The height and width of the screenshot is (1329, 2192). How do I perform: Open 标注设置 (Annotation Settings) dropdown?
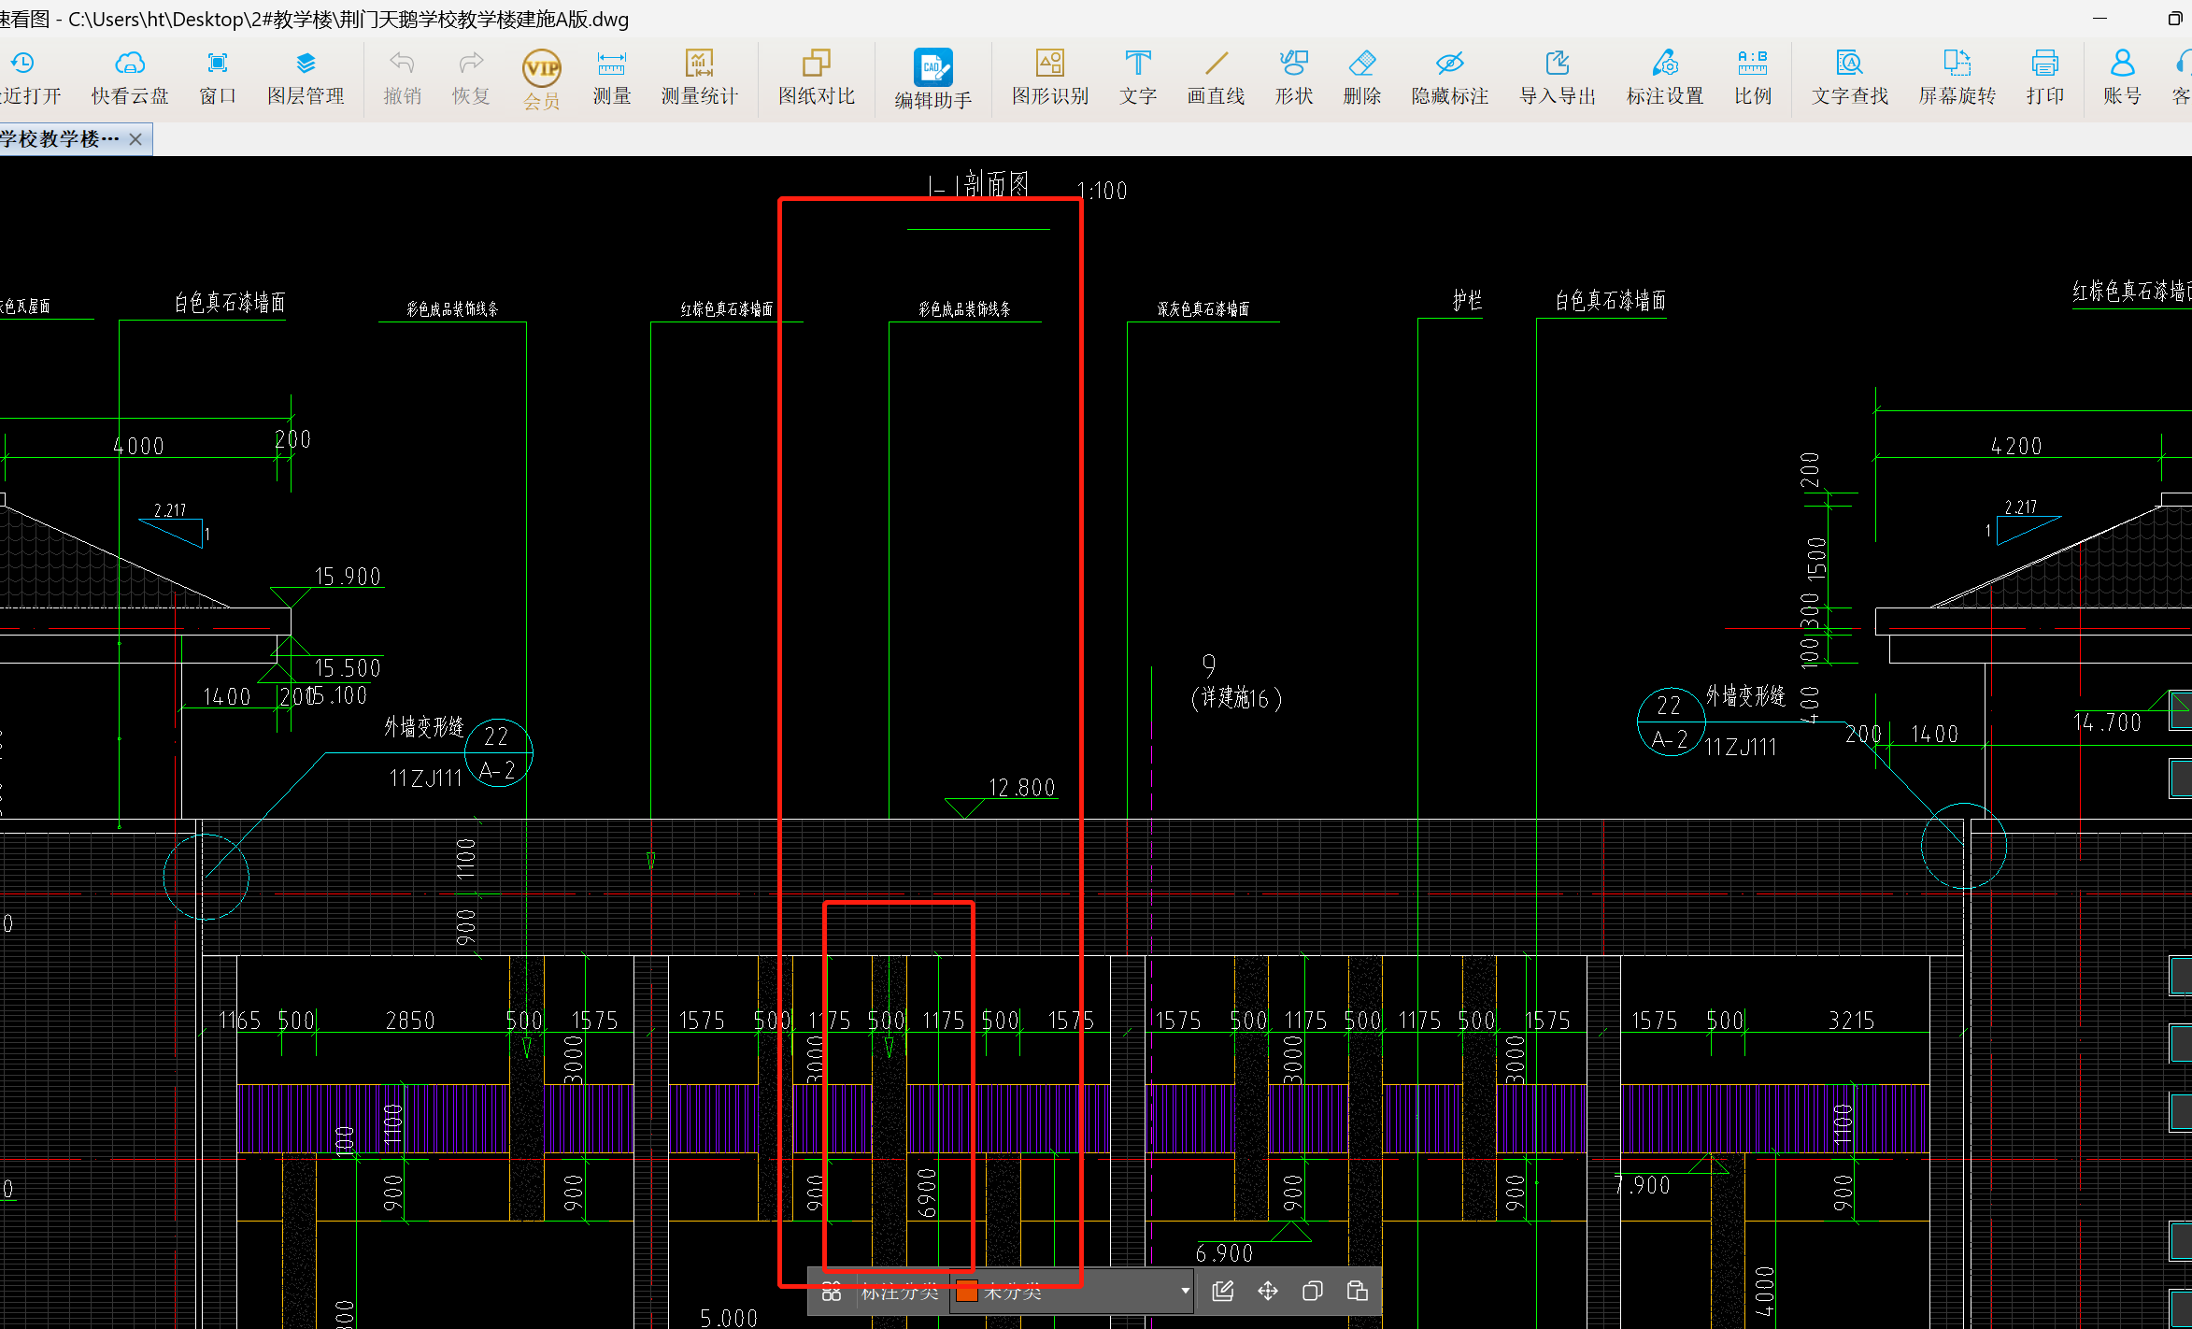click(1664, 79)
